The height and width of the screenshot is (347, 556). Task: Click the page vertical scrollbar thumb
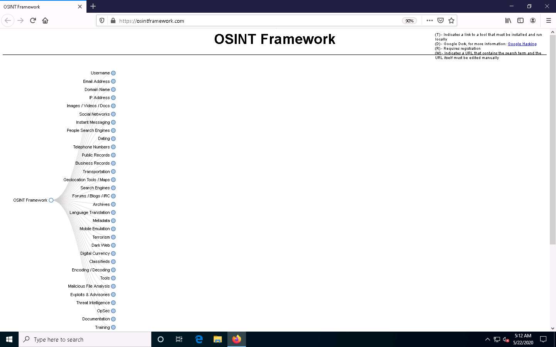[x=553, y=140]
